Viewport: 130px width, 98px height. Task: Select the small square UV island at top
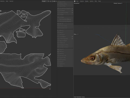pos(19,12)
